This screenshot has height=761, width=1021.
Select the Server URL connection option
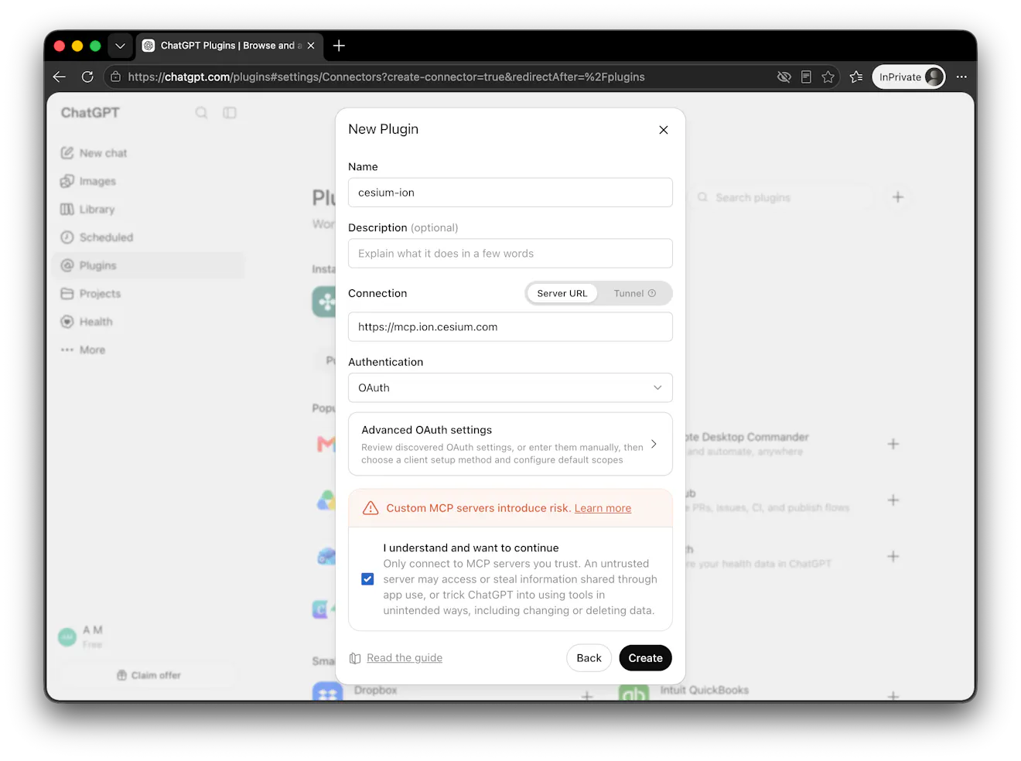coord(562,294)
